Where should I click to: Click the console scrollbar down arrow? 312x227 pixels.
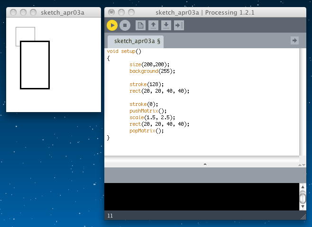pyautogui.click(x=303, y=206)
